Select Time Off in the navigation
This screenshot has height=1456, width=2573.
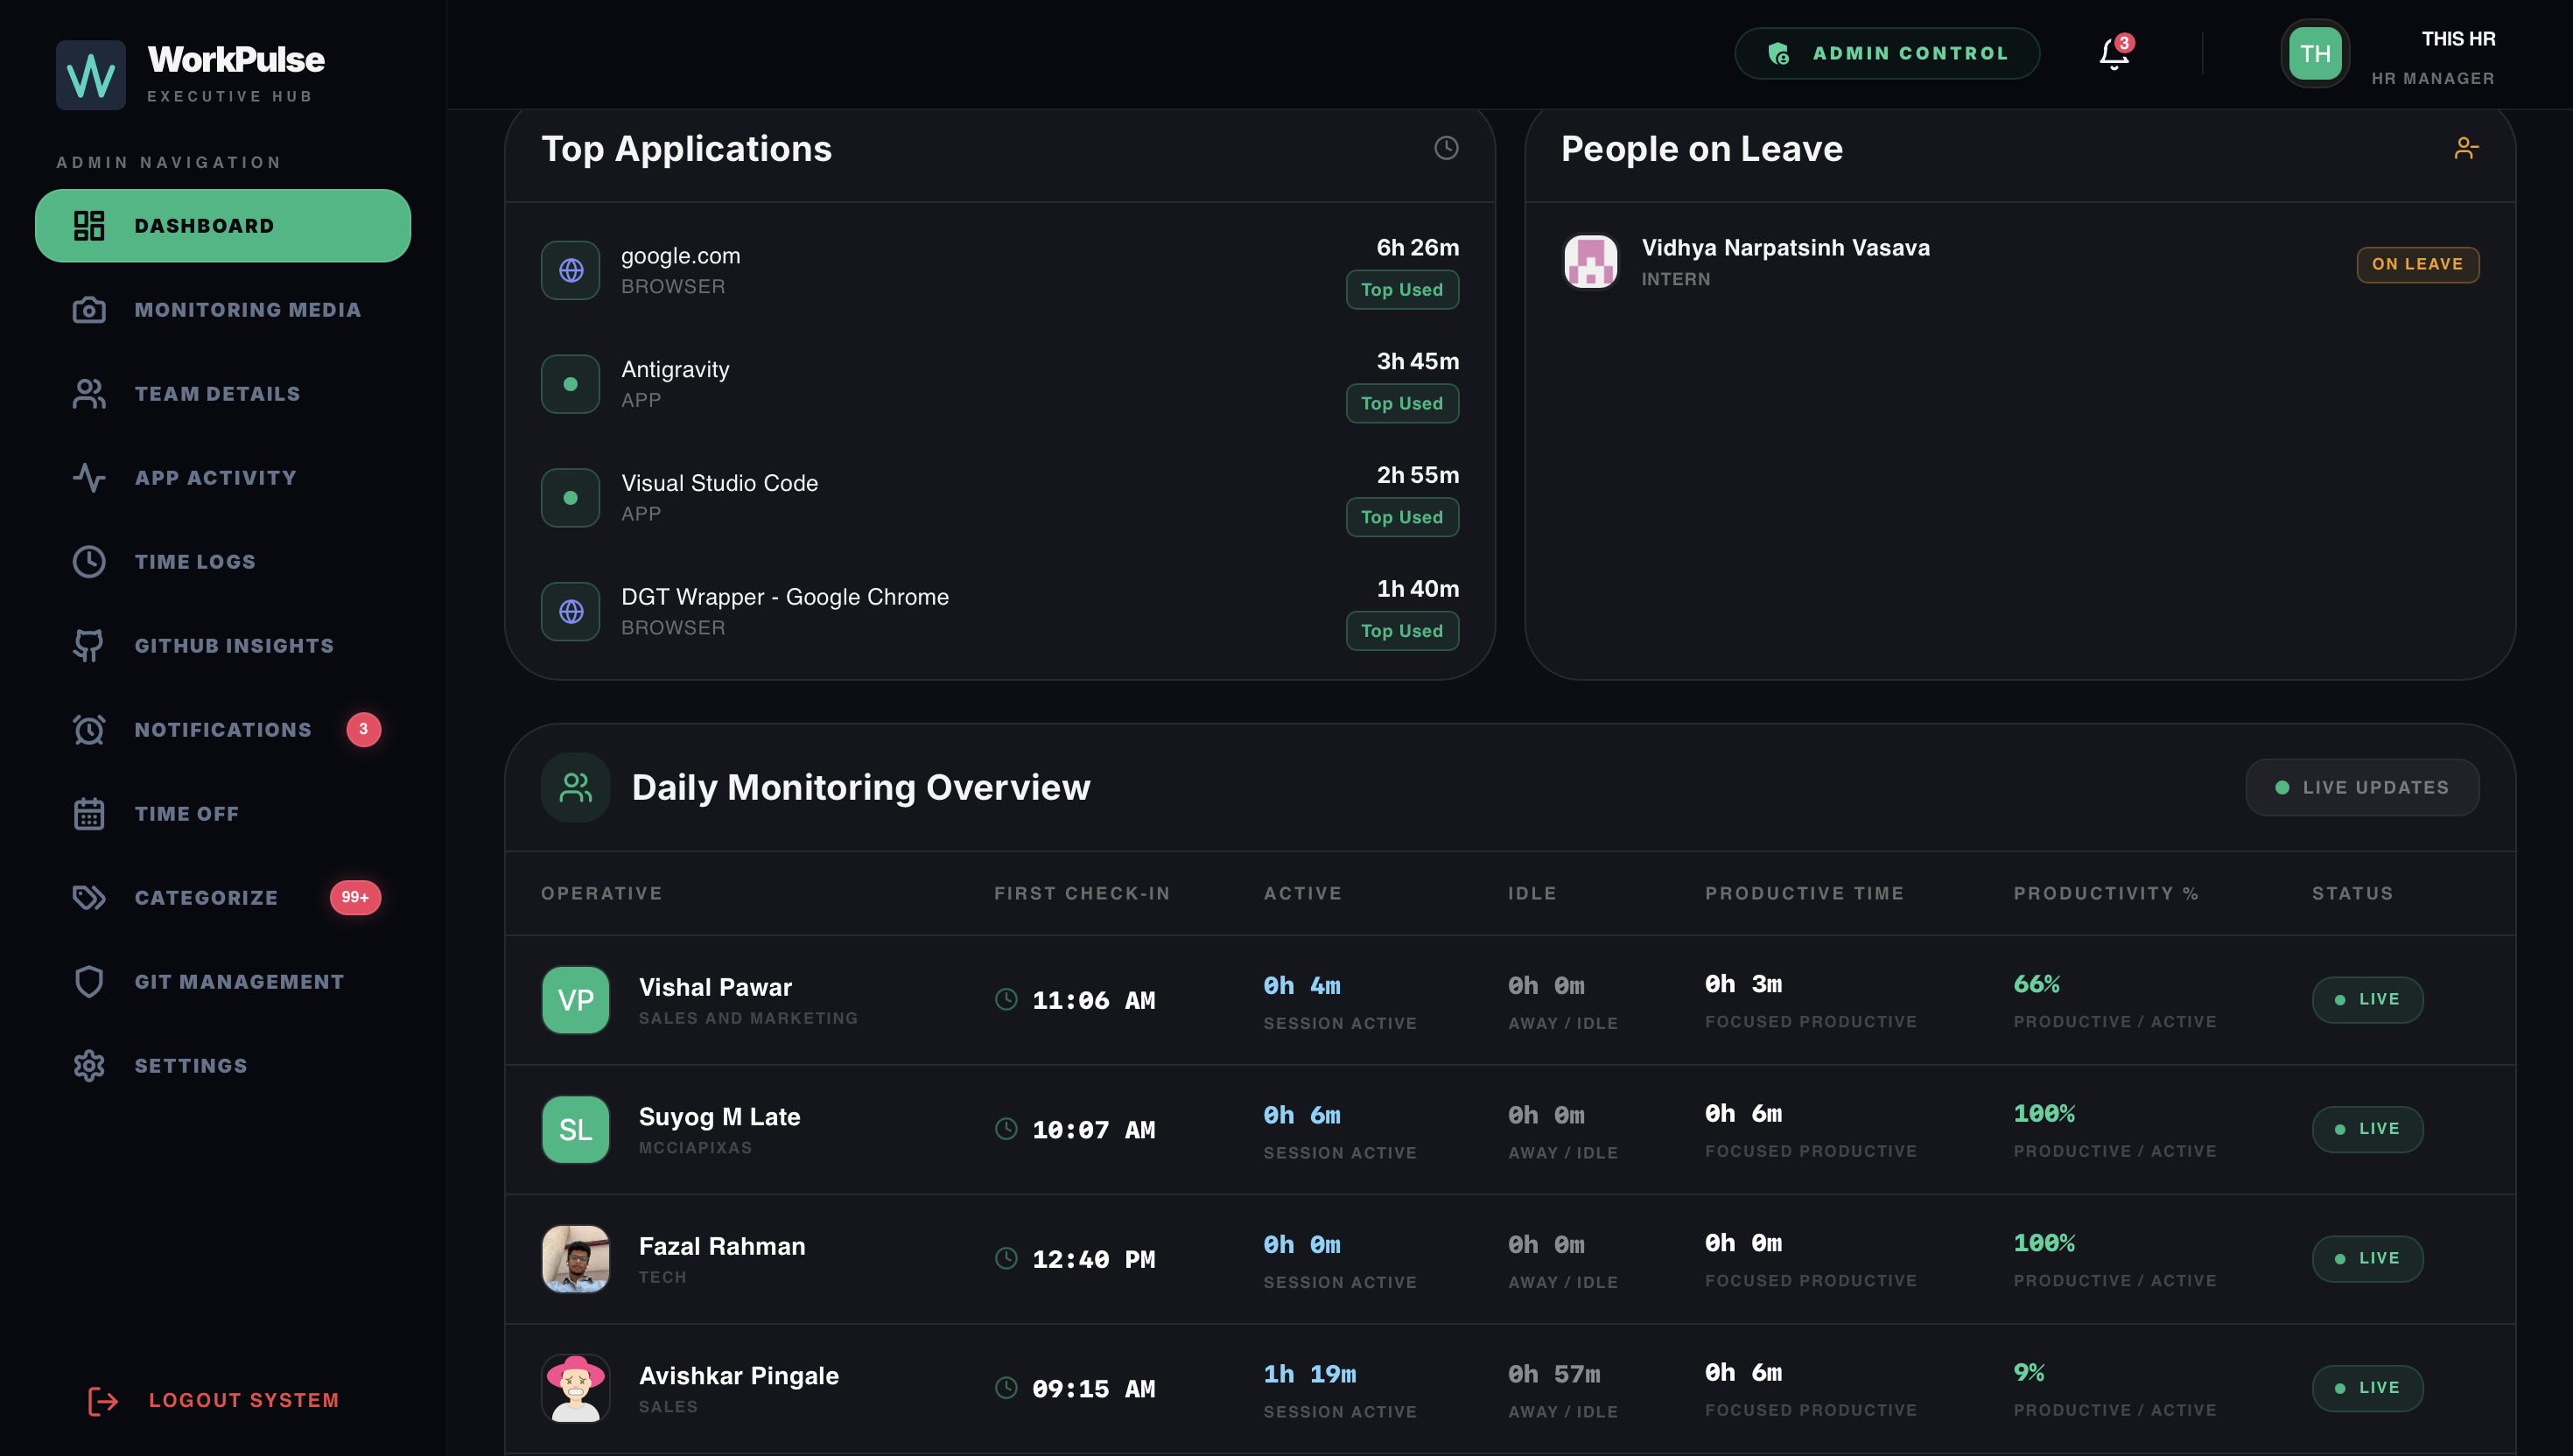pyautogui.click(x=223, y=814)
